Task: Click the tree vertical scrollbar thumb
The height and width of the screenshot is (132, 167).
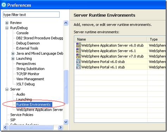Action: coord(66,87)
